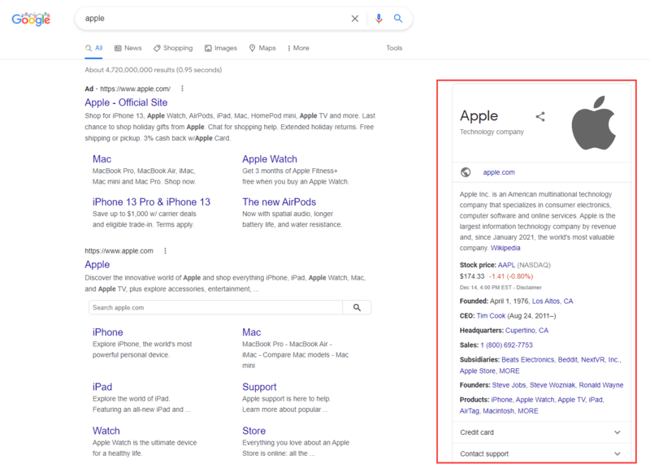Open the Tools search options
This screenshot has height=464, width=650.
[394, 48]
